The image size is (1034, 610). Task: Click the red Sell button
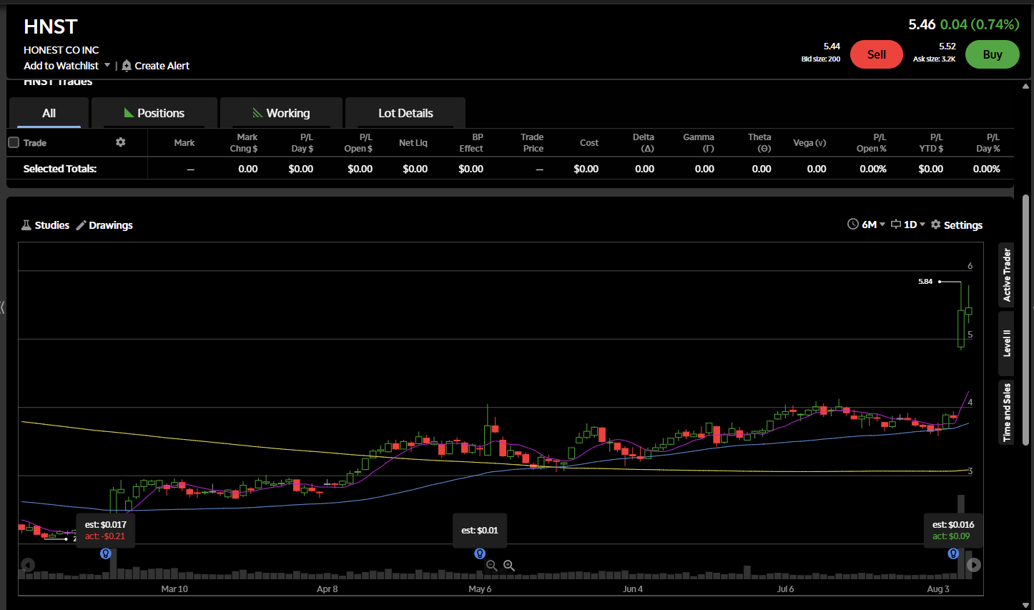(x=877, y=54)
